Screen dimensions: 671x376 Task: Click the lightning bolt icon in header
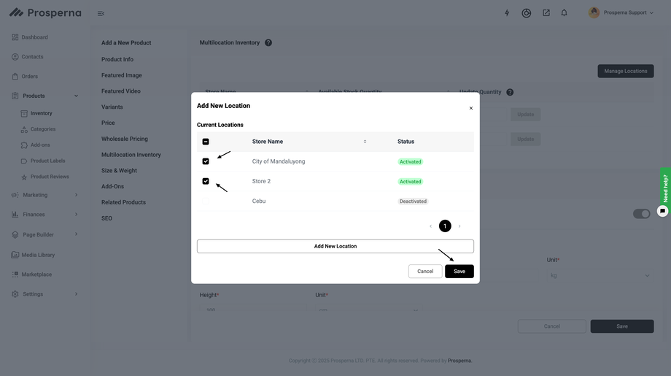tap(507, 13)
